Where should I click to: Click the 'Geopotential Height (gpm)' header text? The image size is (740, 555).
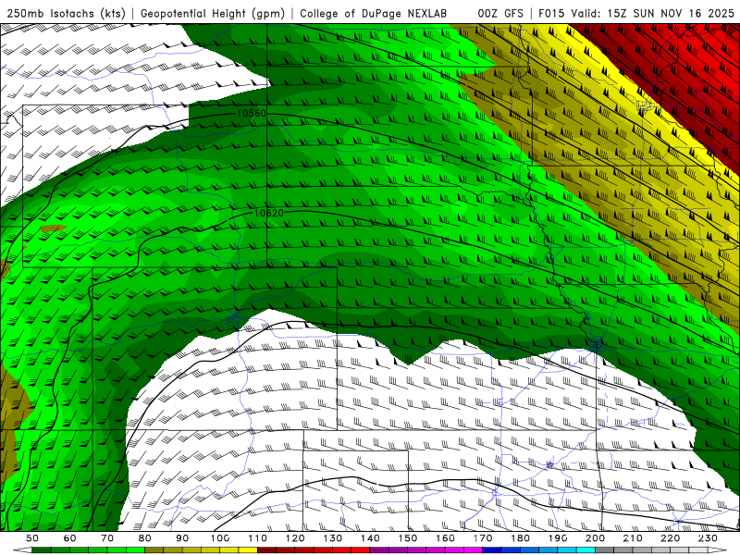[213, 14]
